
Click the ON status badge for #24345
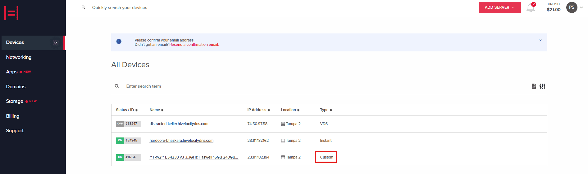coord(120,141)
